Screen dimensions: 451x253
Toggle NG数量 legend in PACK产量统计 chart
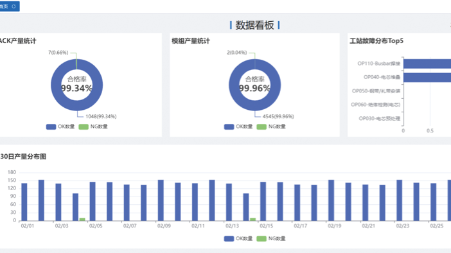point(93,126)
